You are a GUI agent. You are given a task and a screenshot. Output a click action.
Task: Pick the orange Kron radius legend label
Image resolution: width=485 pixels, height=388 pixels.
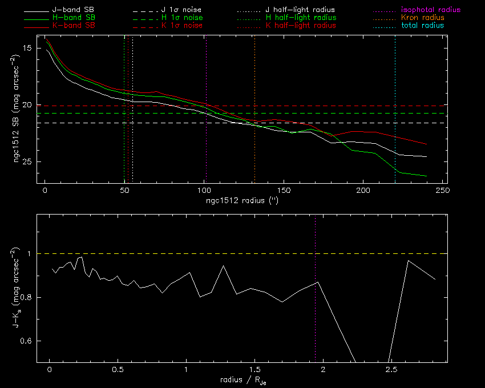pyautogui.click(x=422, y=18)
